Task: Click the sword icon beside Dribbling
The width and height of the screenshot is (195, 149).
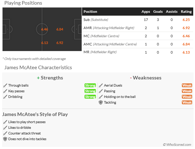Action: click(x=5, y=97)
